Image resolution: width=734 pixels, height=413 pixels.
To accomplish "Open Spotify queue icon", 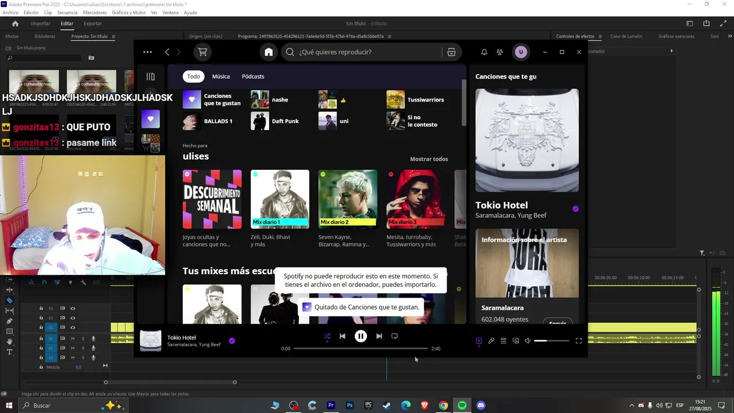I will (x=503, y=341).
